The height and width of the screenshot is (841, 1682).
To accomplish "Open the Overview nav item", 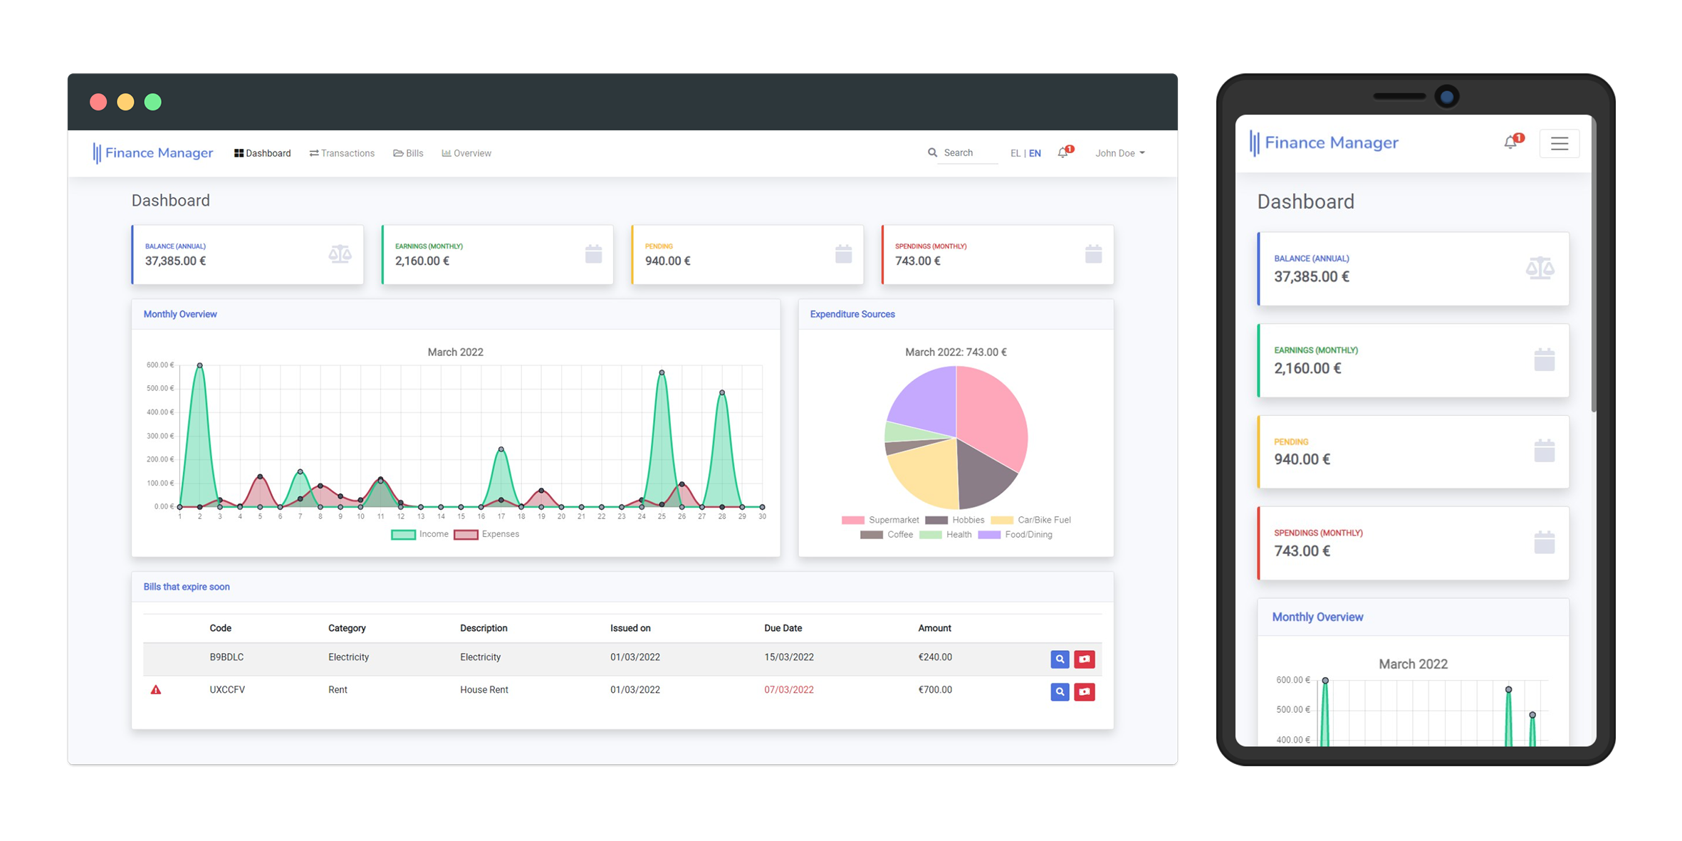I will coord(466,153).
